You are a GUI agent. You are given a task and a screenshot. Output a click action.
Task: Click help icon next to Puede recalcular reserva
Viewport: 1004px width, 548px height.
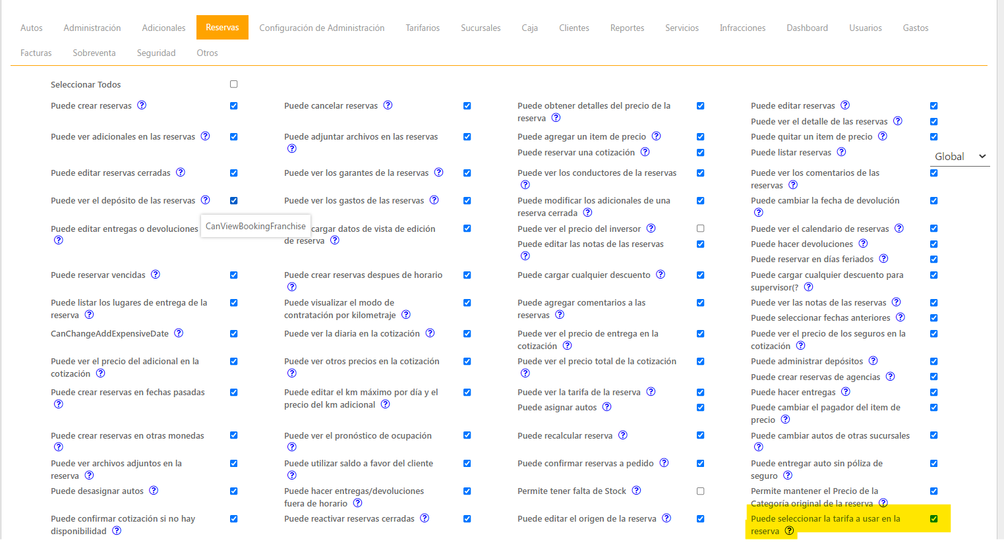pyautogui.click(x=622, y=435)
